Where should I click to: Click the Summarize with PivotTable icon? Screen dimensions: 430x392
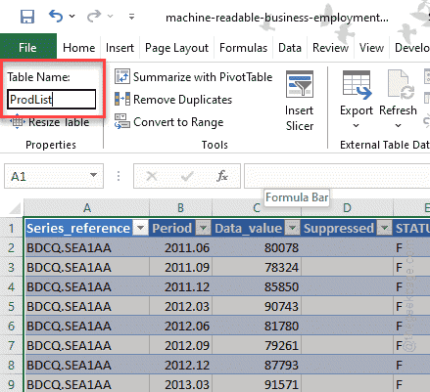[122, 76]
